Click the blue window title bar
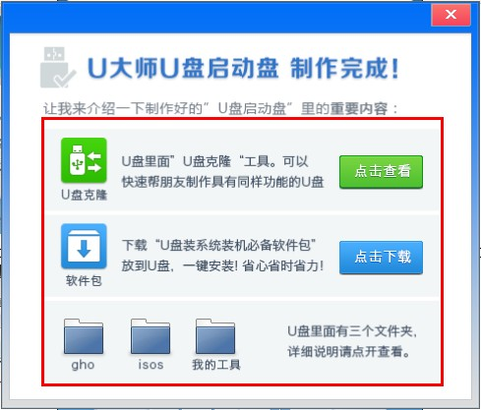This screenshot has width=481, height=410. click(x=216, y=17)
